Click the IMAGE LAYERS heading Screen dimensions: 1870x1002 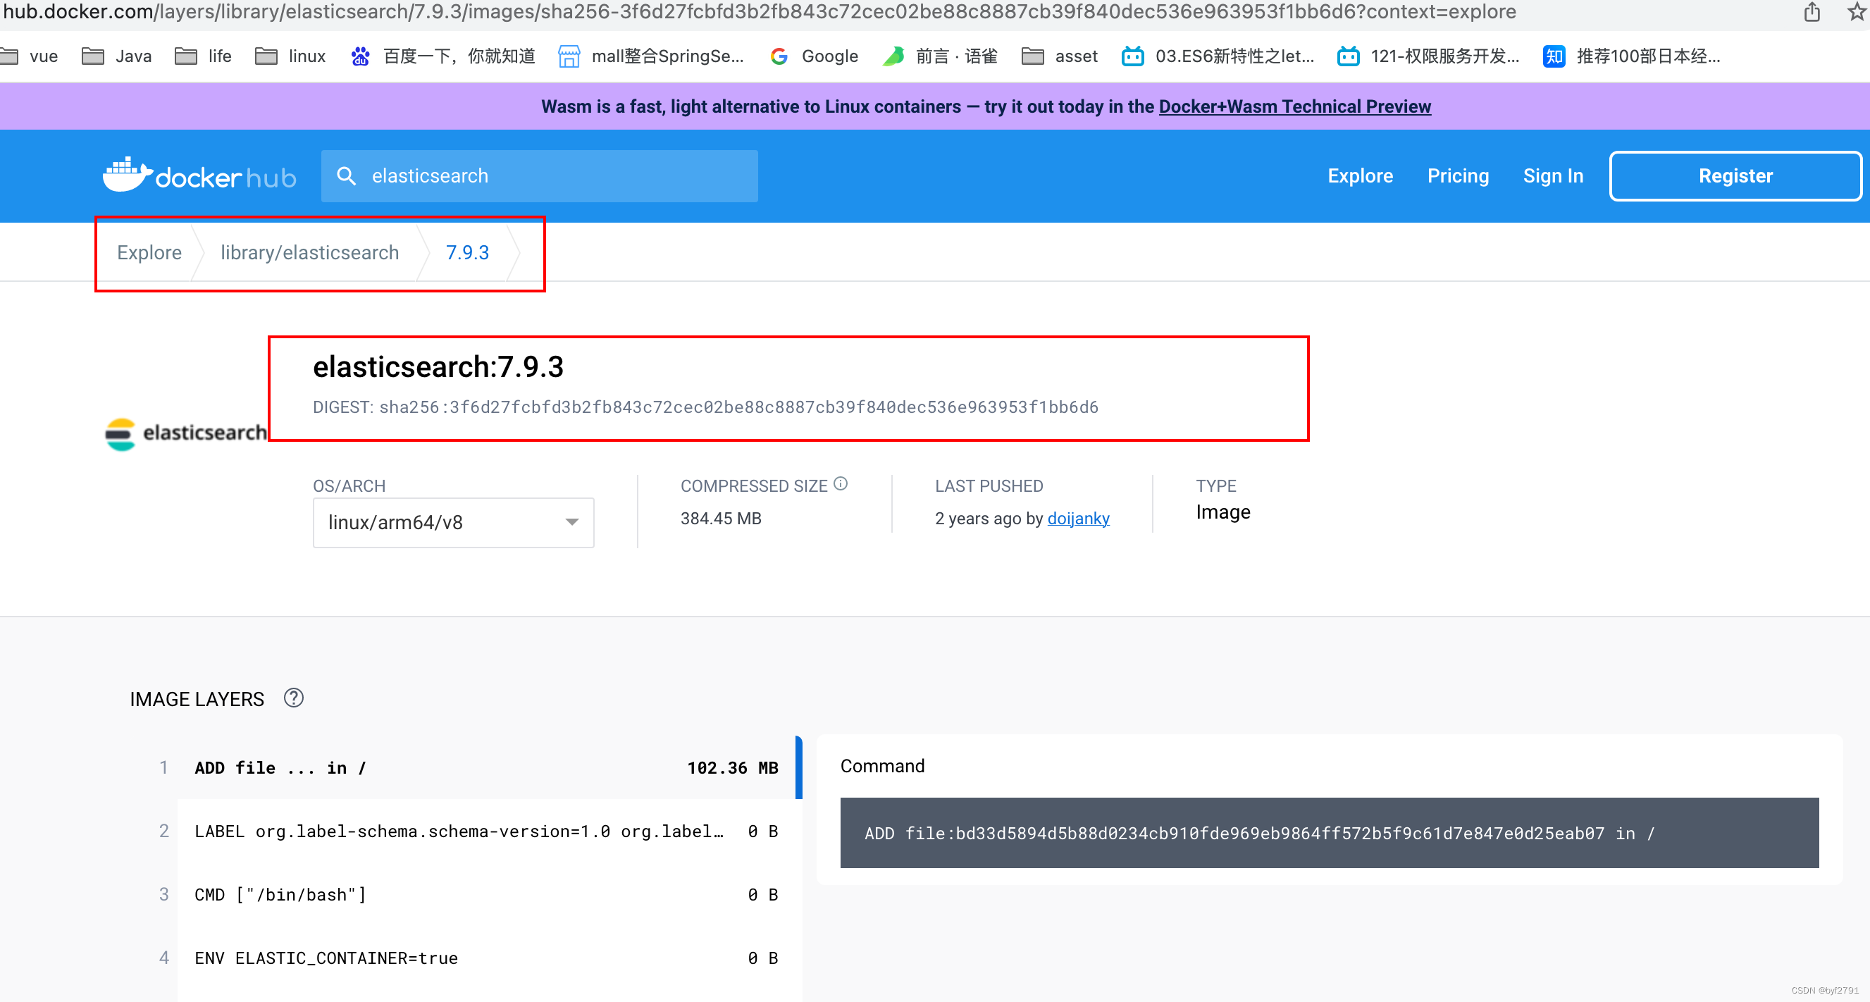coord(197,699)
